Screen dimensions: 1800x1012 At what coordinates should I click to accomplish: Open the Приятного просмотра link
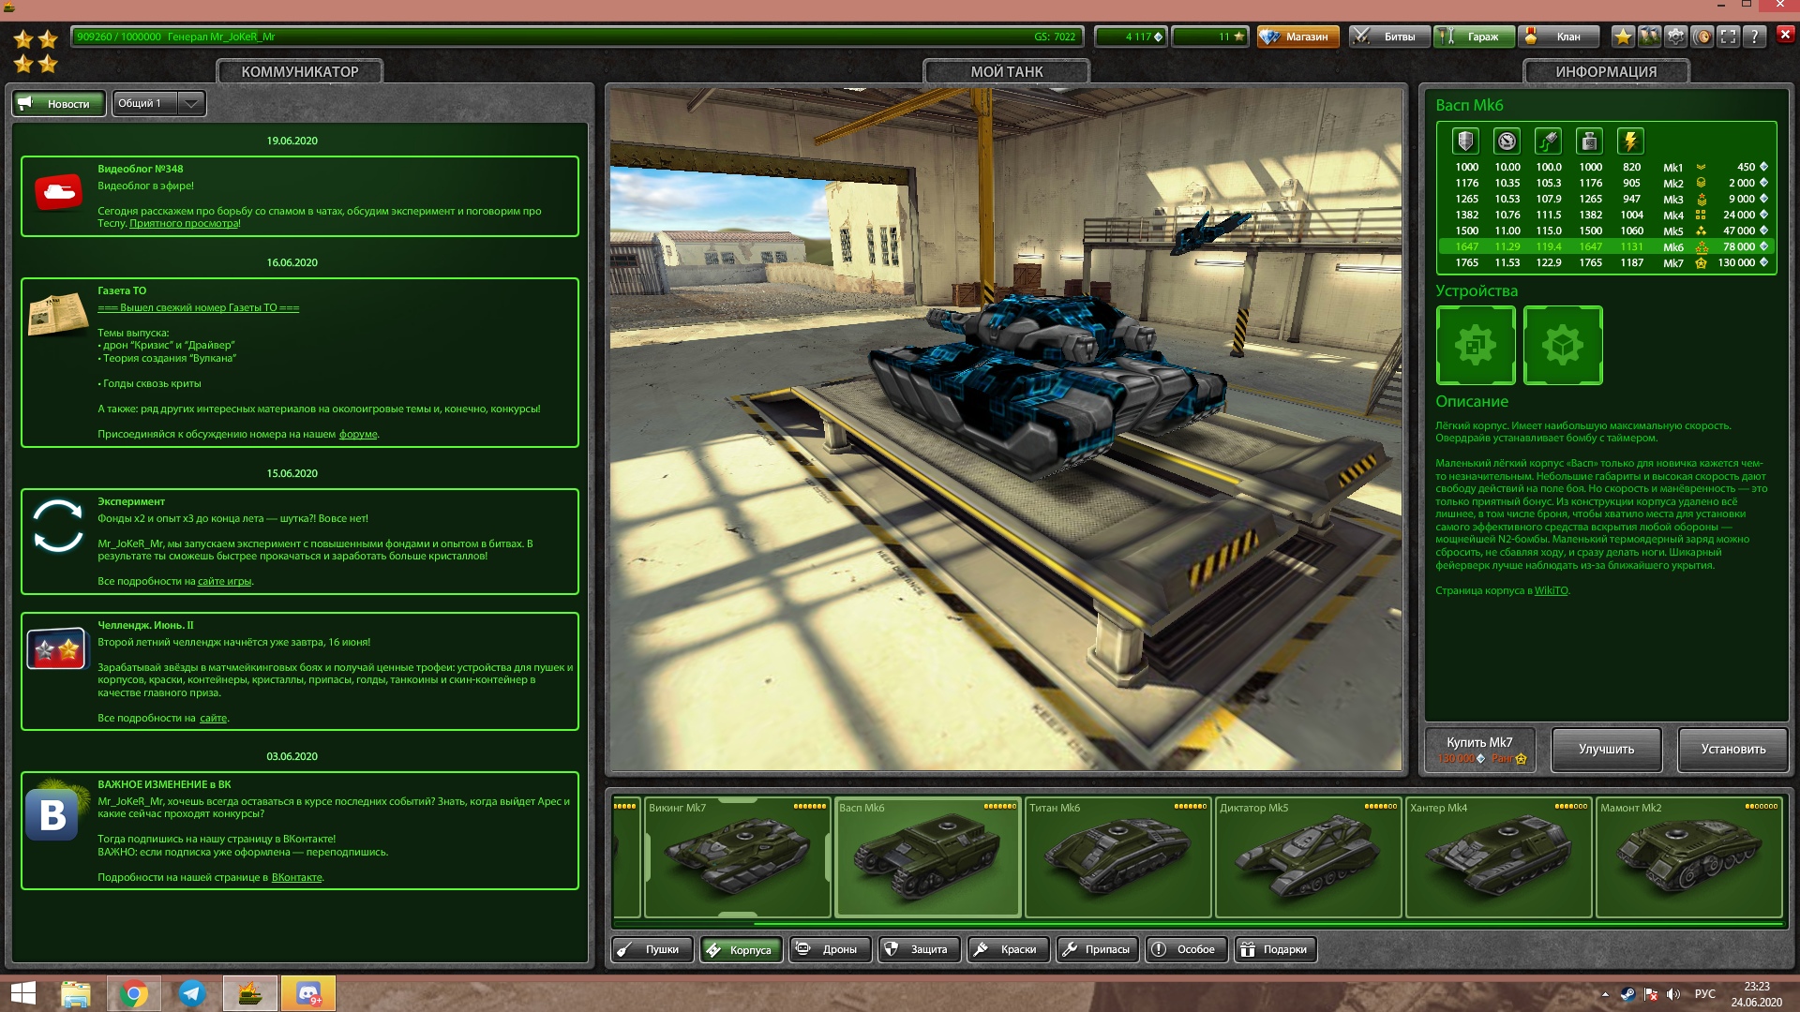(x=184, y=224)
